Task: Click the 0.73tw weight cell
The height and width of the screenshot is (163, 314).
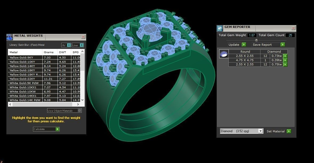Action: 276,56
